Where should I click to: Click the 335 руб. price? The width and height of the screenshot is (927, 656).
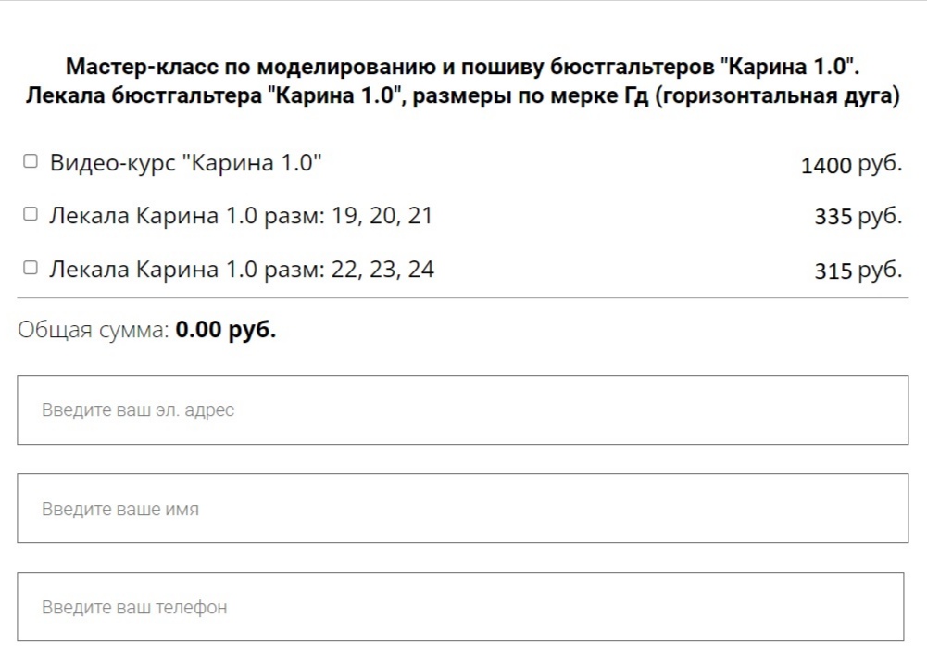(858, 217)
